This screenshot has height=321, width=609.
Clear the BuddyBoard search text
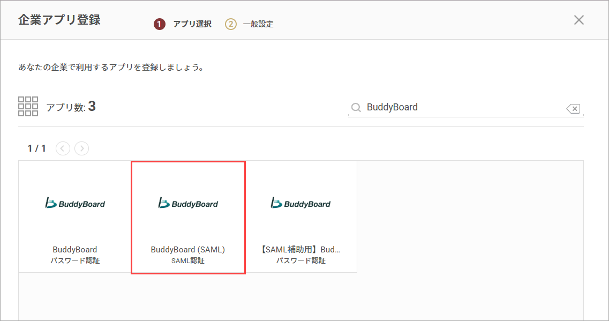click(573, 109)
